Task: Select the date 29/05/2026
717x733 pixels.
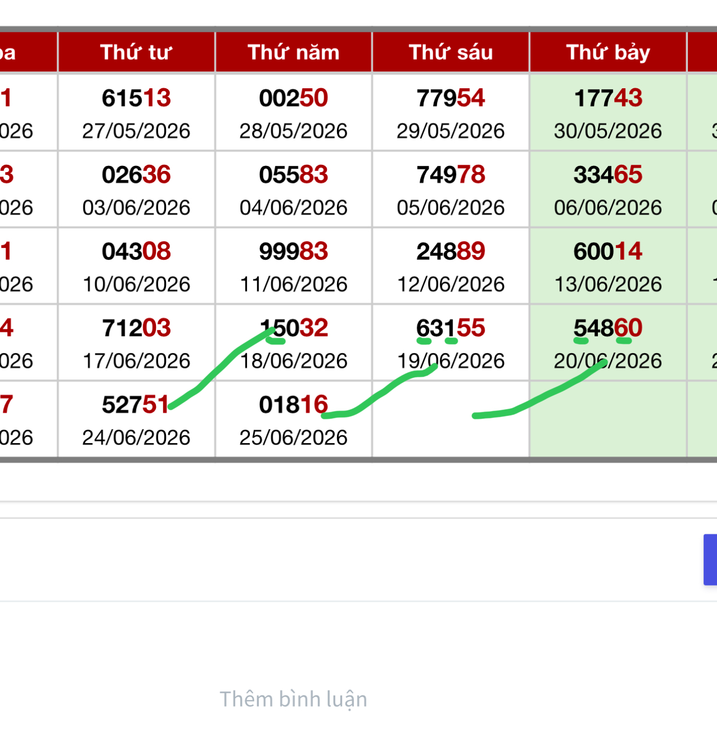Action: [451, 131]
